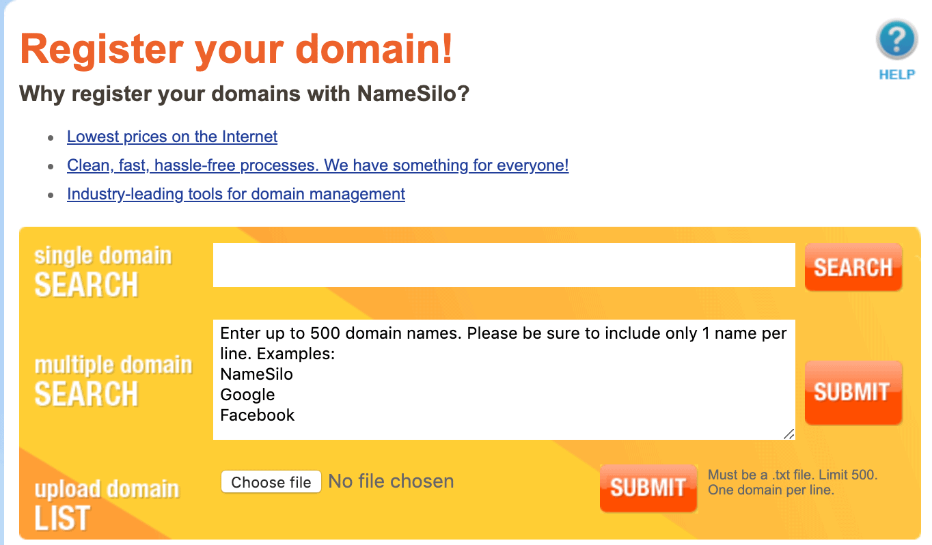932x545 pixels.
Task: Open the HELP link below the question mark
Action: click(x=895, y=74)
